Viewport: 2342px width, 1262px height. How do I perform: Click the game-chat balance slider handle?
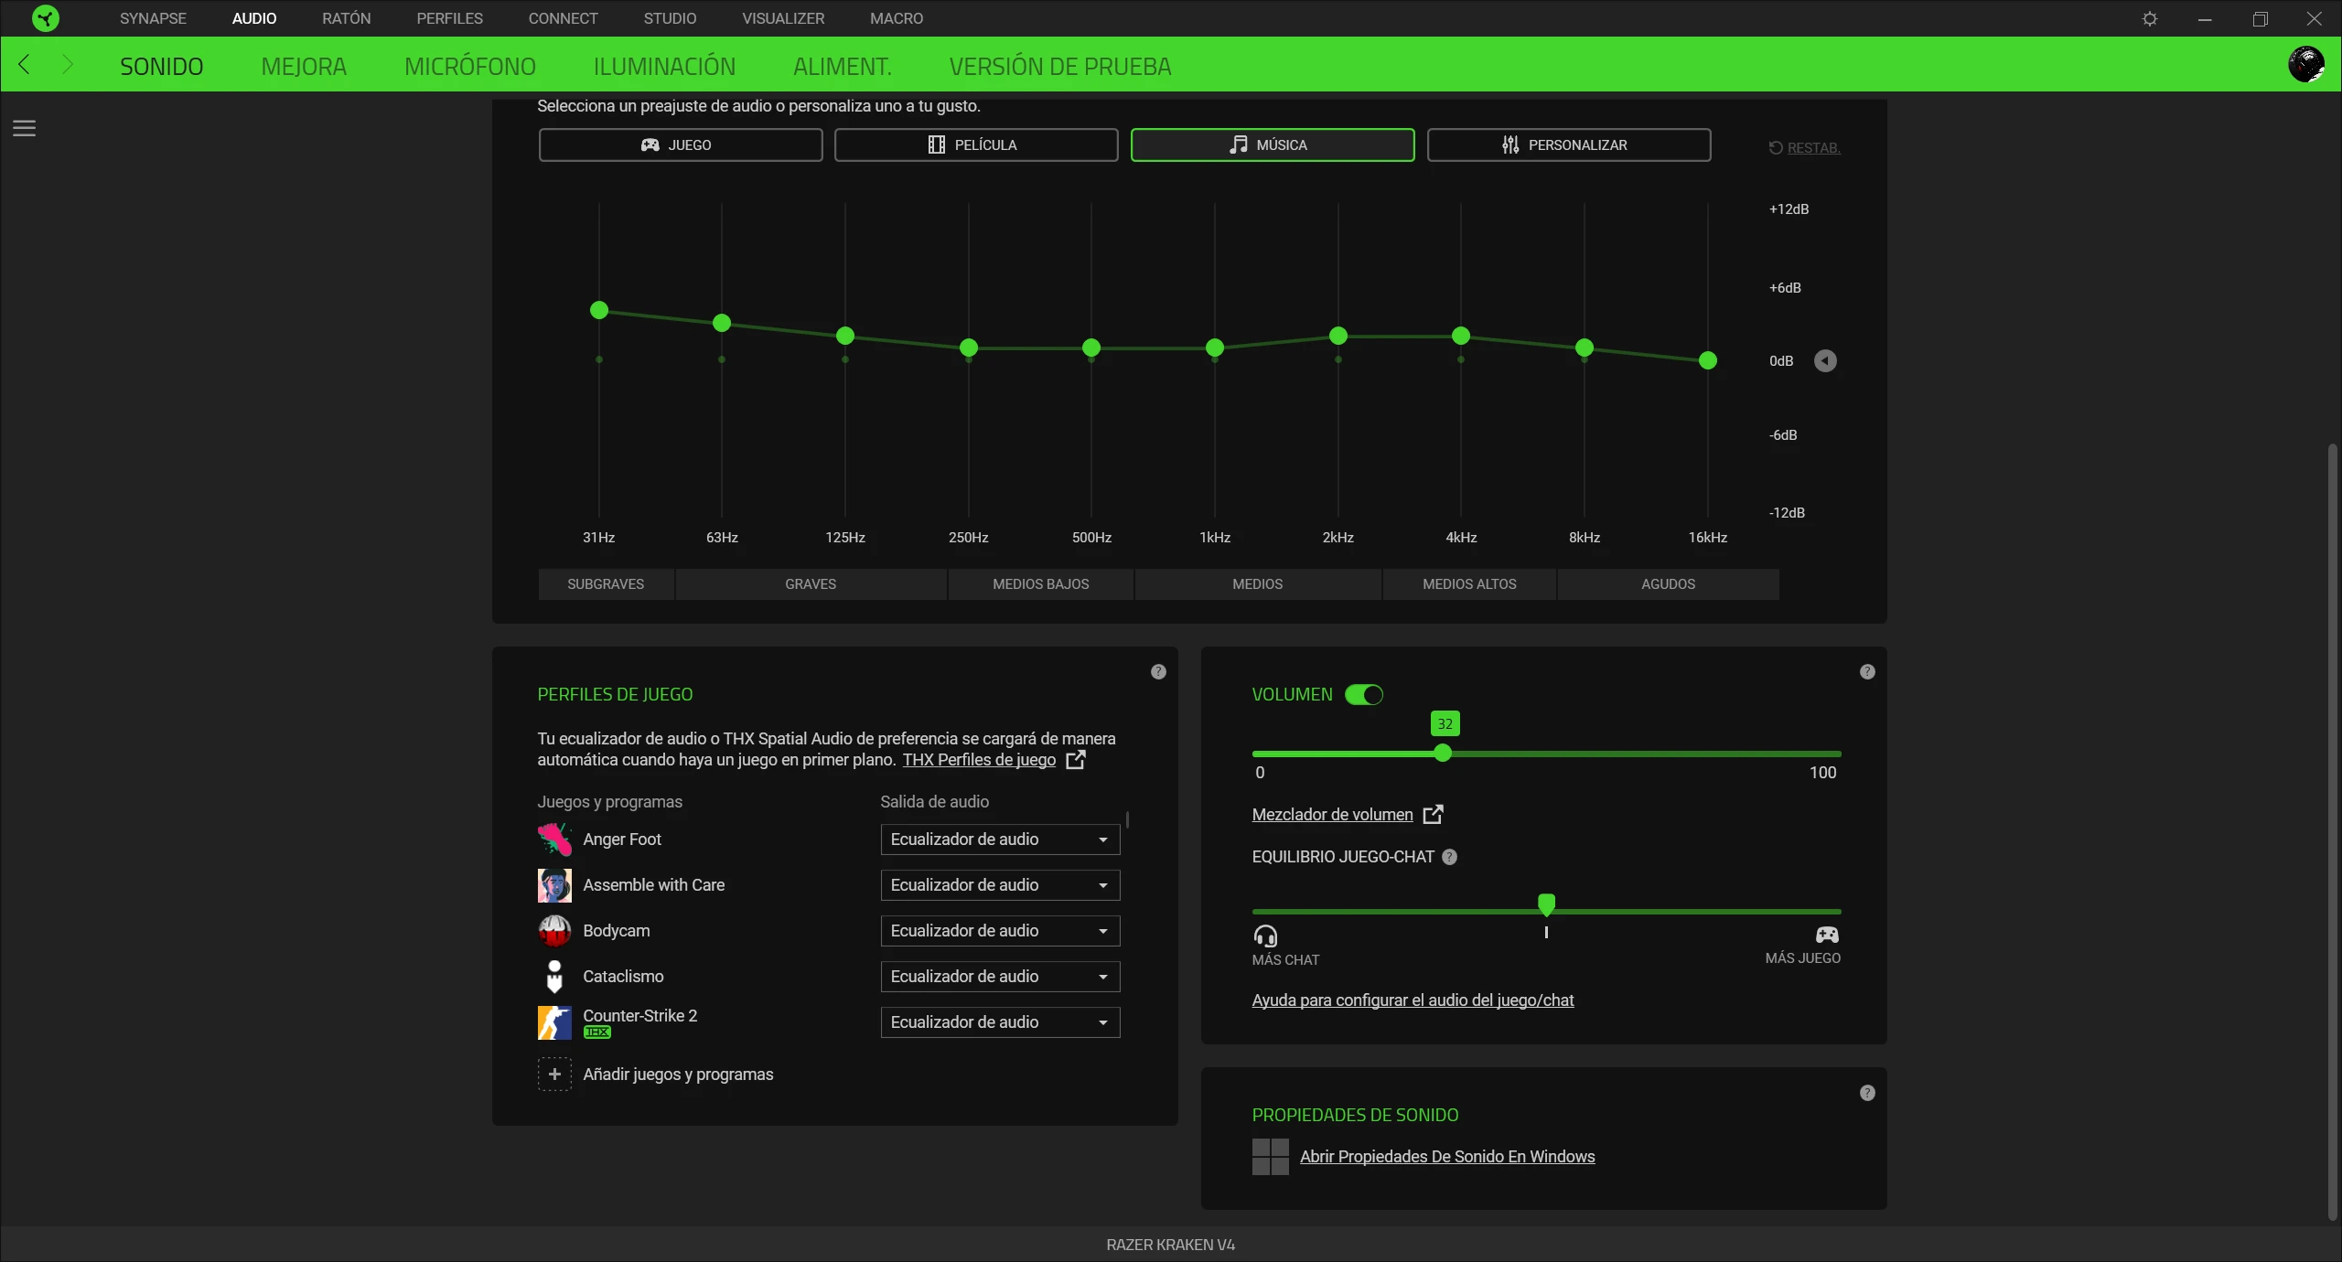(x=1546, y=905)
